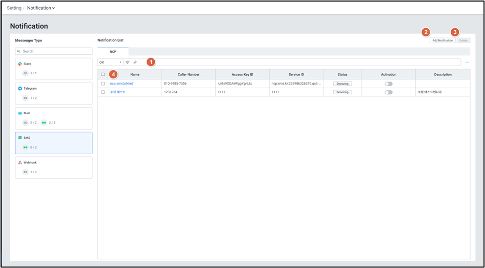485x268 pixels.
Task: Enable activation switch for 수정 테스트
Action: [x=389, y=92]
